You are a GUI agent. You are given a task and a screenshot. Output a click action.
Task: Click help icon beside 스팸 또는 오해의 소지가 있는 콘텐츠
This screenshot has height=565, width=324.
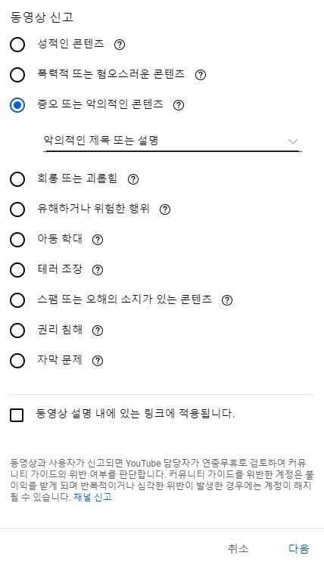coord(227,300)
